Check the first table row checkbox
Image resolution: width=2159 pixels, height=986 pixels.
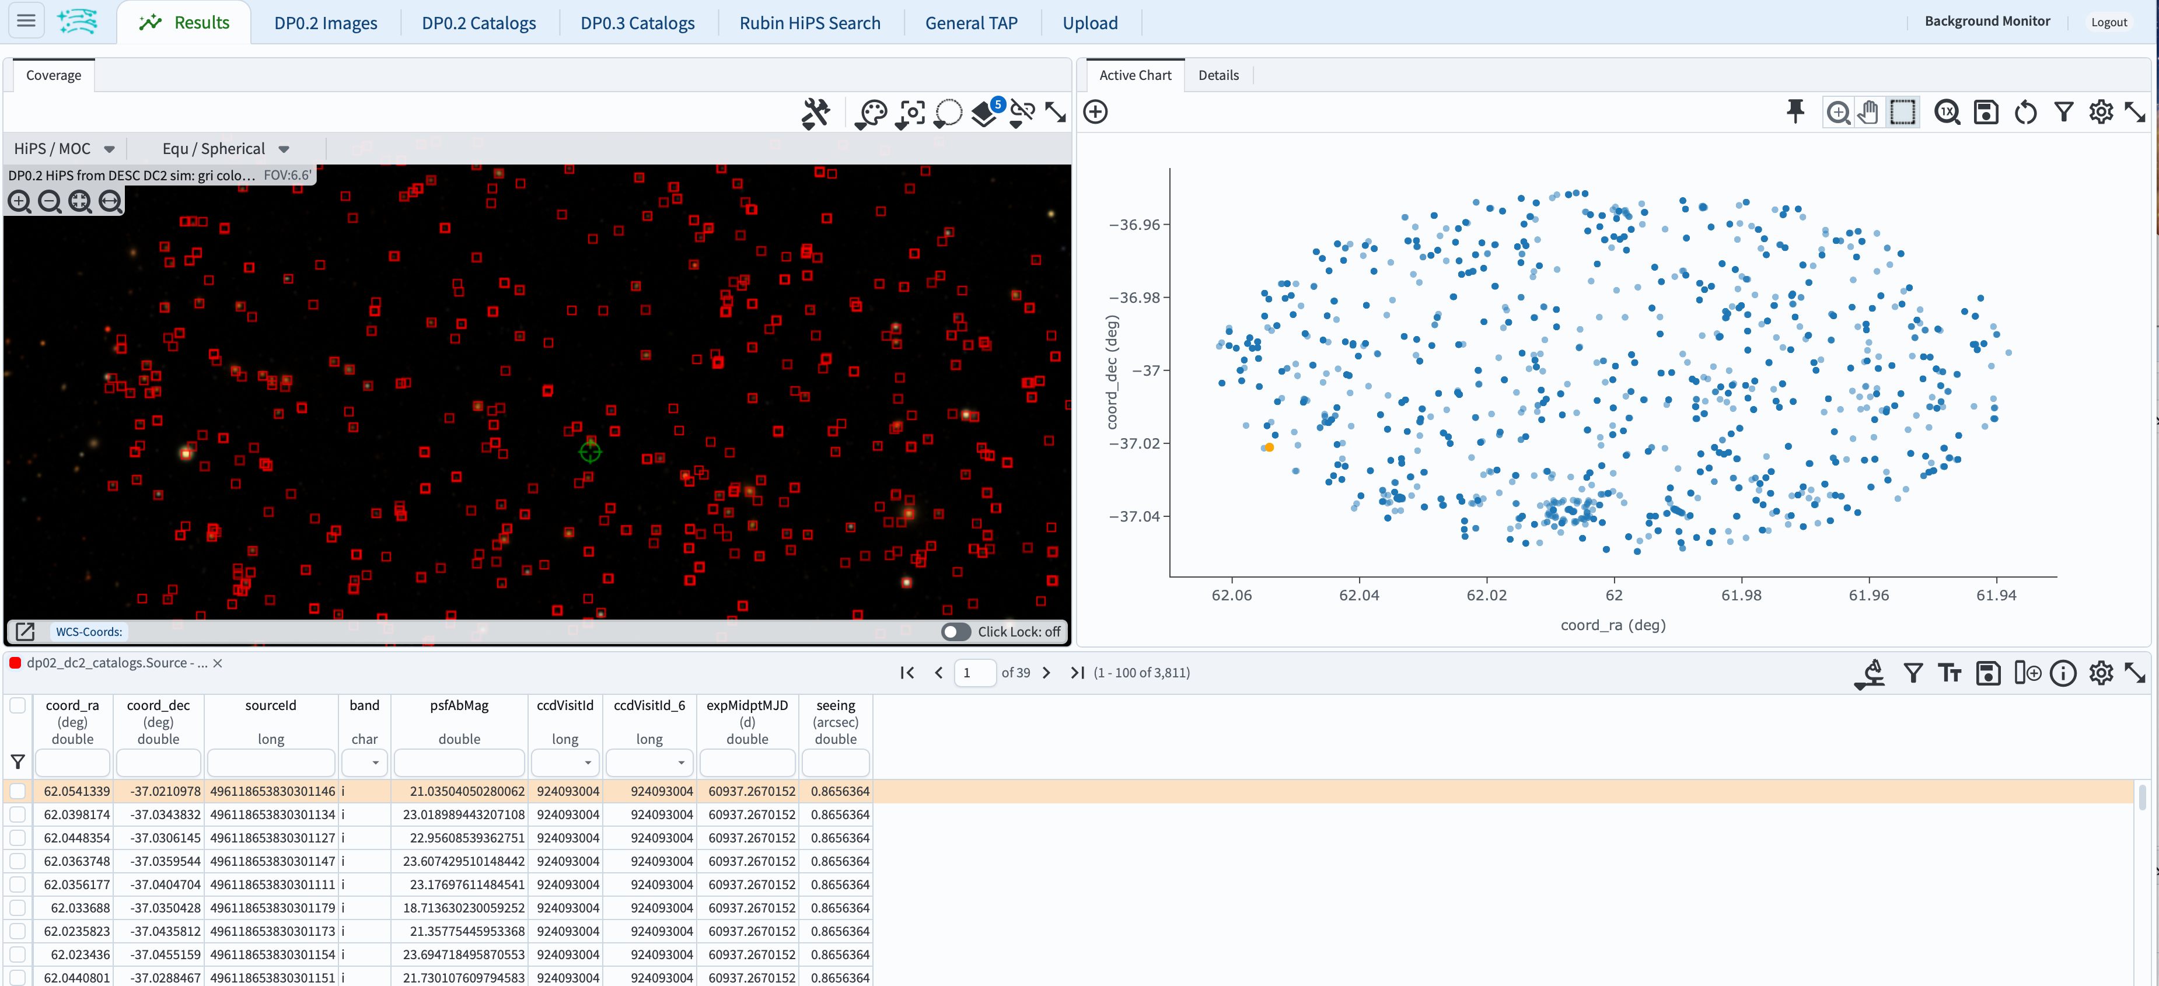[18, 791]
